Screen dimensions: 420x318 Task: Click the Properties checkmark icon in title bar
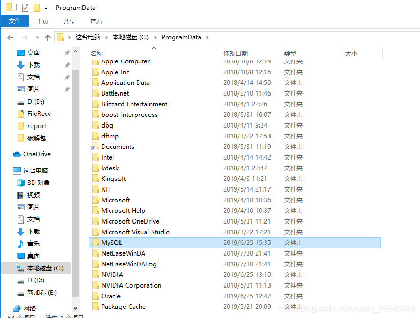(25, 8)
